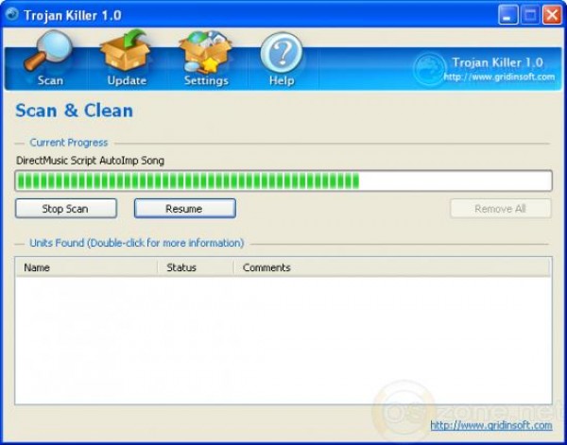567x445 pixels.
Task: Click the scan progress bar
Action: pos(283,180)
